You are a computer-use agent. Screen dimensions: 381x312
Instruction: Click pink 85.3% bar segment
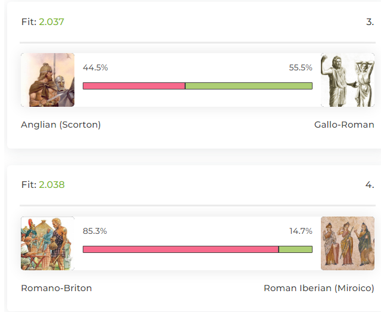tap(181, 249)
